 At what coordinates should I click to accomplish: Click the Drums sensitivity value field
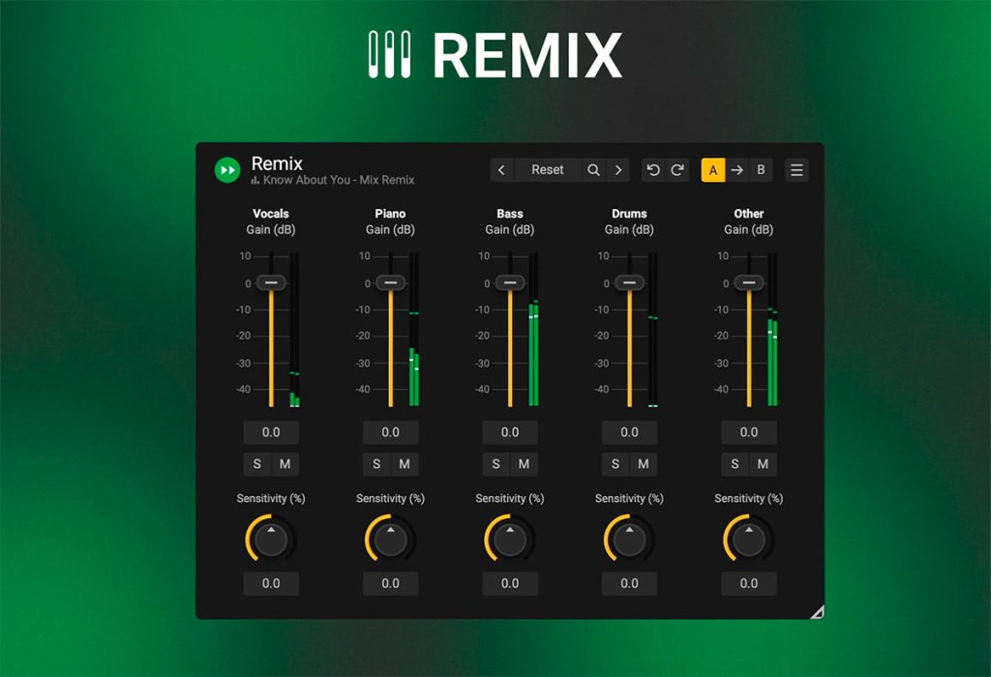pos(629,583)
